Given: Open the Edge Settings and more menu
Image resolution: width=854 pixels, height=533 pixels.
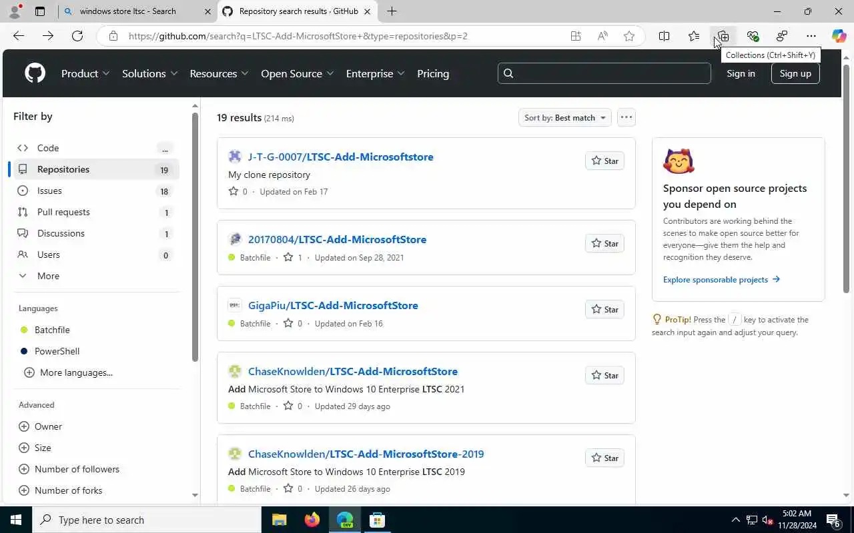Looking at the screenshot, I should tap(811, 36).
